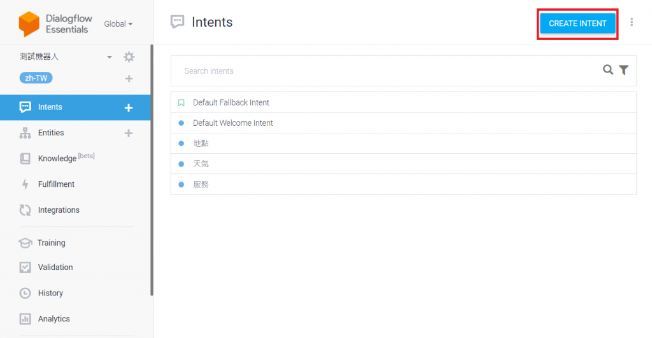Expand the 測試機器人 agent selector dropdown

(110, 57)
